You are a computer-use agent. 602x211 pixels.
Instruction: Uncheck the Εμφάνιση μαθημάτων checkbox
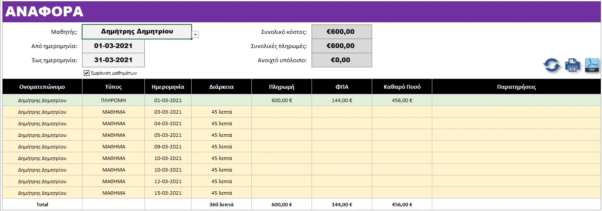click(x=87, y=73)
